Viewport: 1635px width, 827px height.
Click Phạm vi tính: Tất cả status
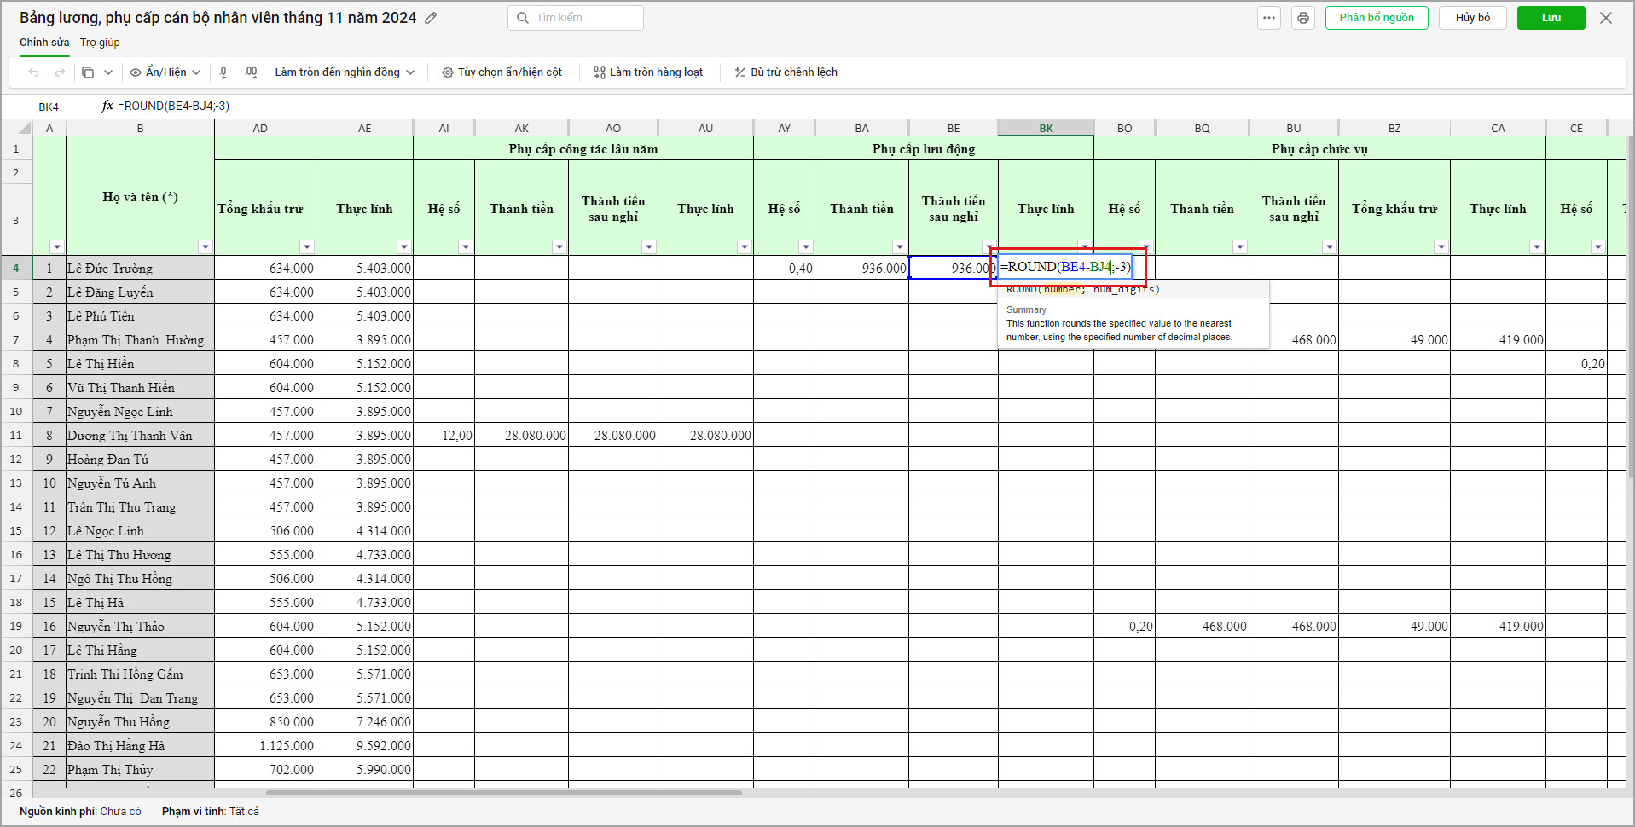tap(210, 811)
